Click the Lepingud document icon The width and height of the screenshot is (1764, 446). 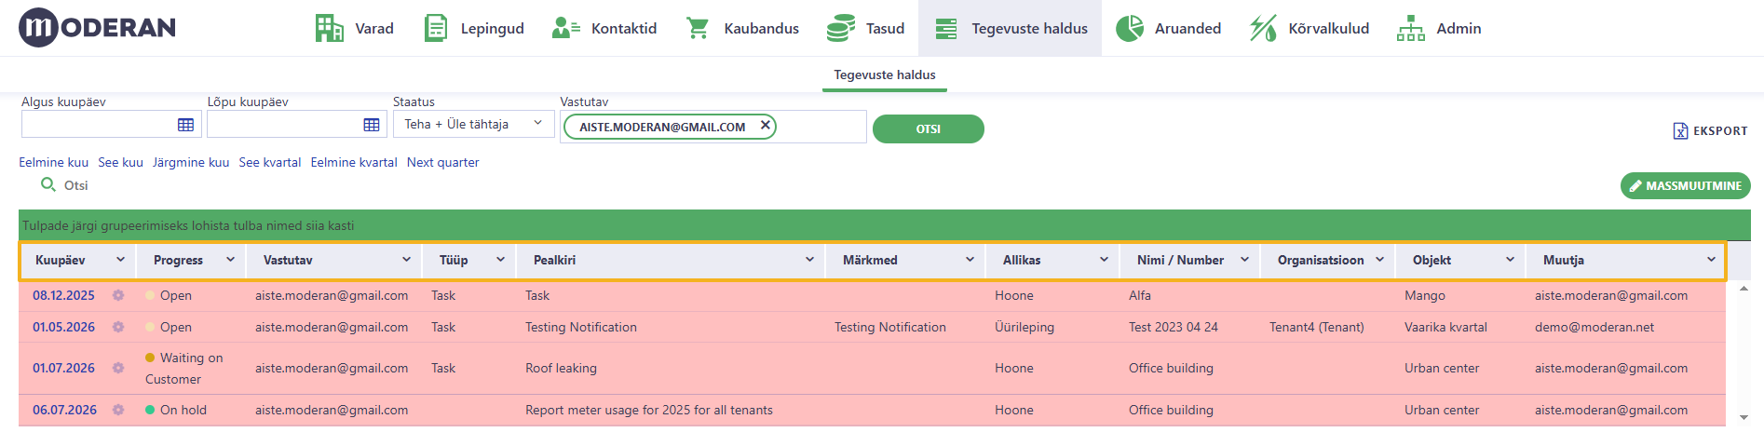click(435, 28)
